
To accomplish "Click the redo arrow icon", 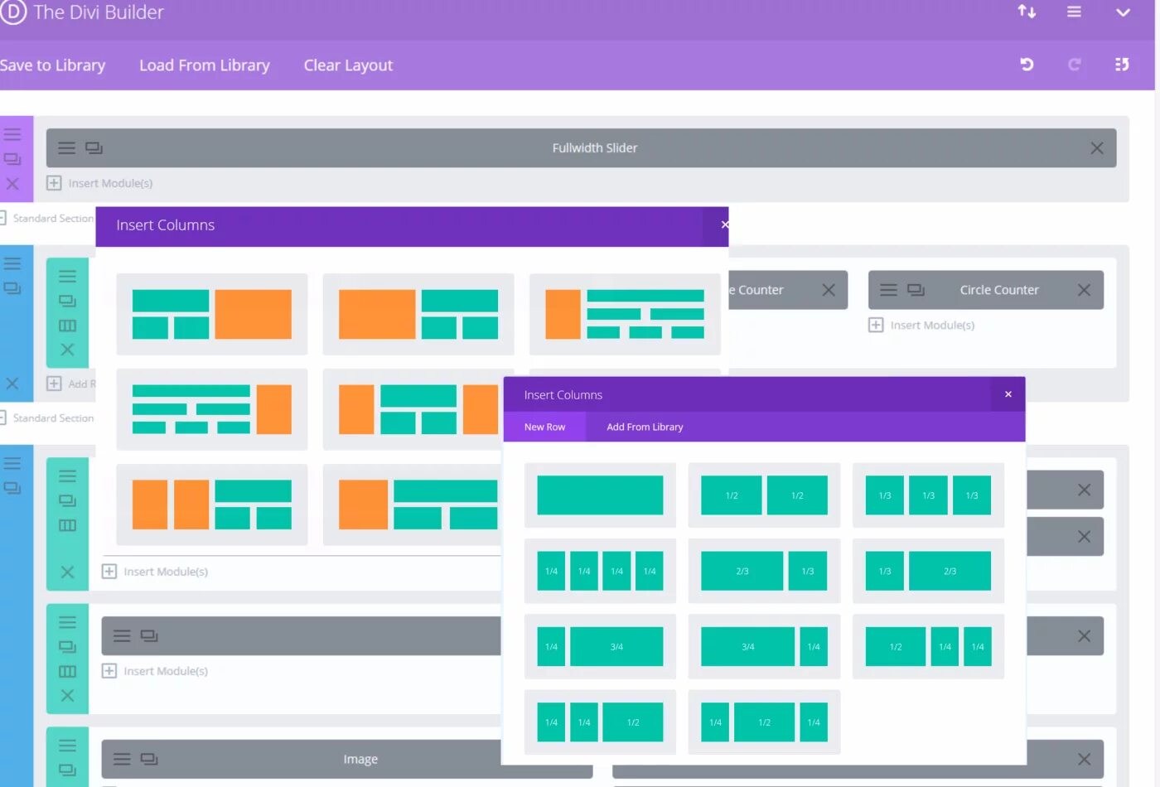I will (1075, 65).
